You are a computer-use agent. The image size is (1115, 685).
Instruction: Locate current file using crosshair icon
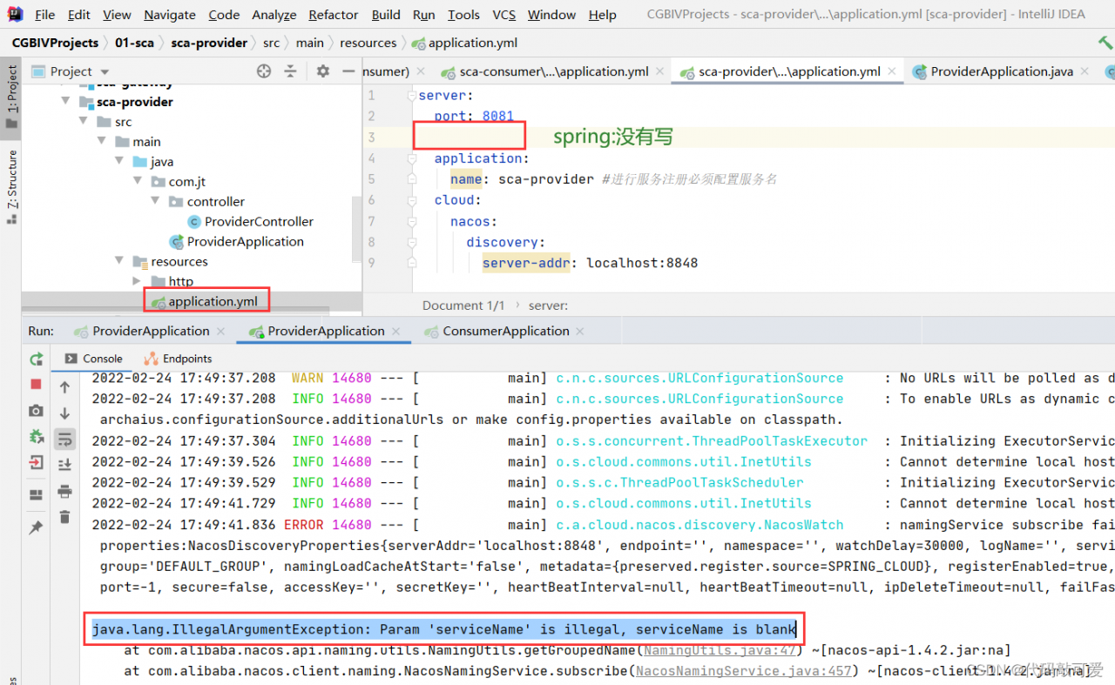(264, 71)
